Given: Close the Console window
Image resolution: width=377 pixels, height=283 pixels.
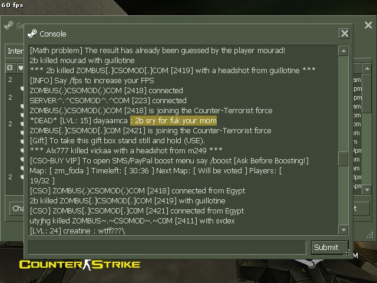Looking at the screenshot, I should point(344,33).
